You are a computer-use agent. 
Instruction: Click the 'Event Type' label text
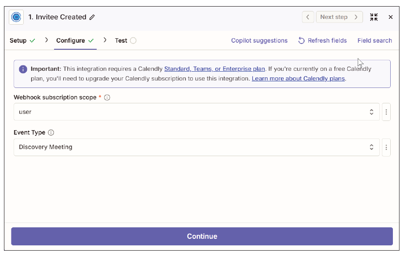pyautogui.click(x=29, y=133)
